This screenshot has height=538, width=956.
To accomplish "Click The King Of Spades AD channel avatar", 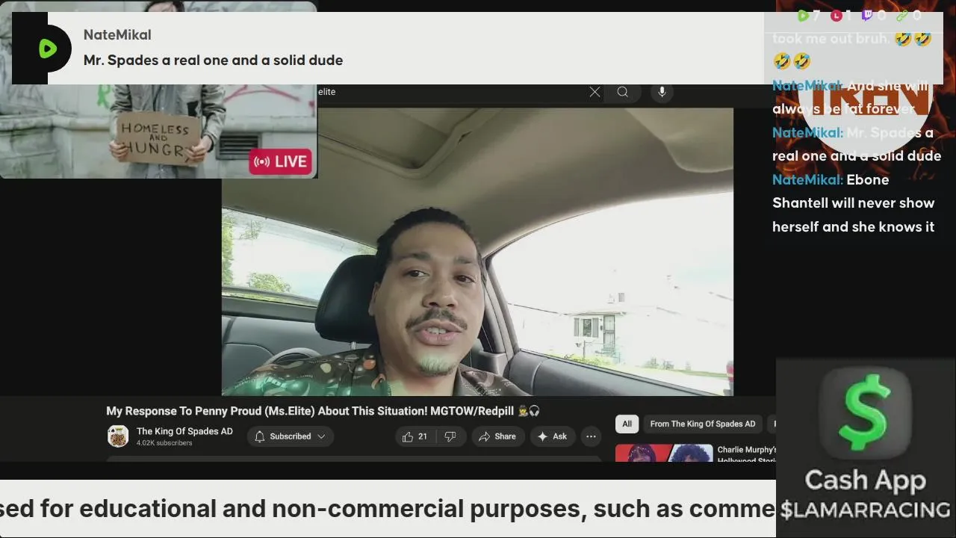I will (x=118, y=436).
